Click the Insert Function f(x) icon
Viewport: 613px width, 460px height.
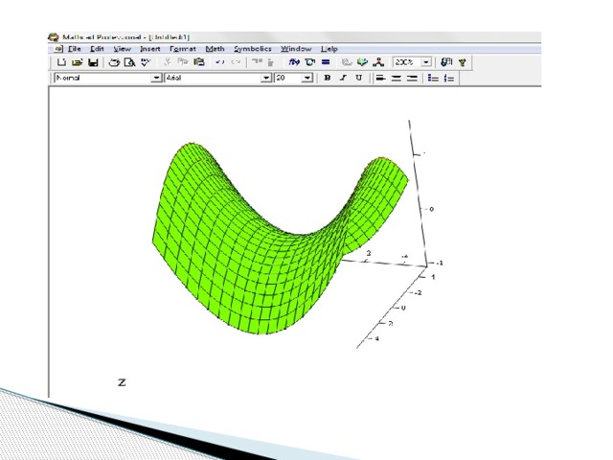point(295,62)
